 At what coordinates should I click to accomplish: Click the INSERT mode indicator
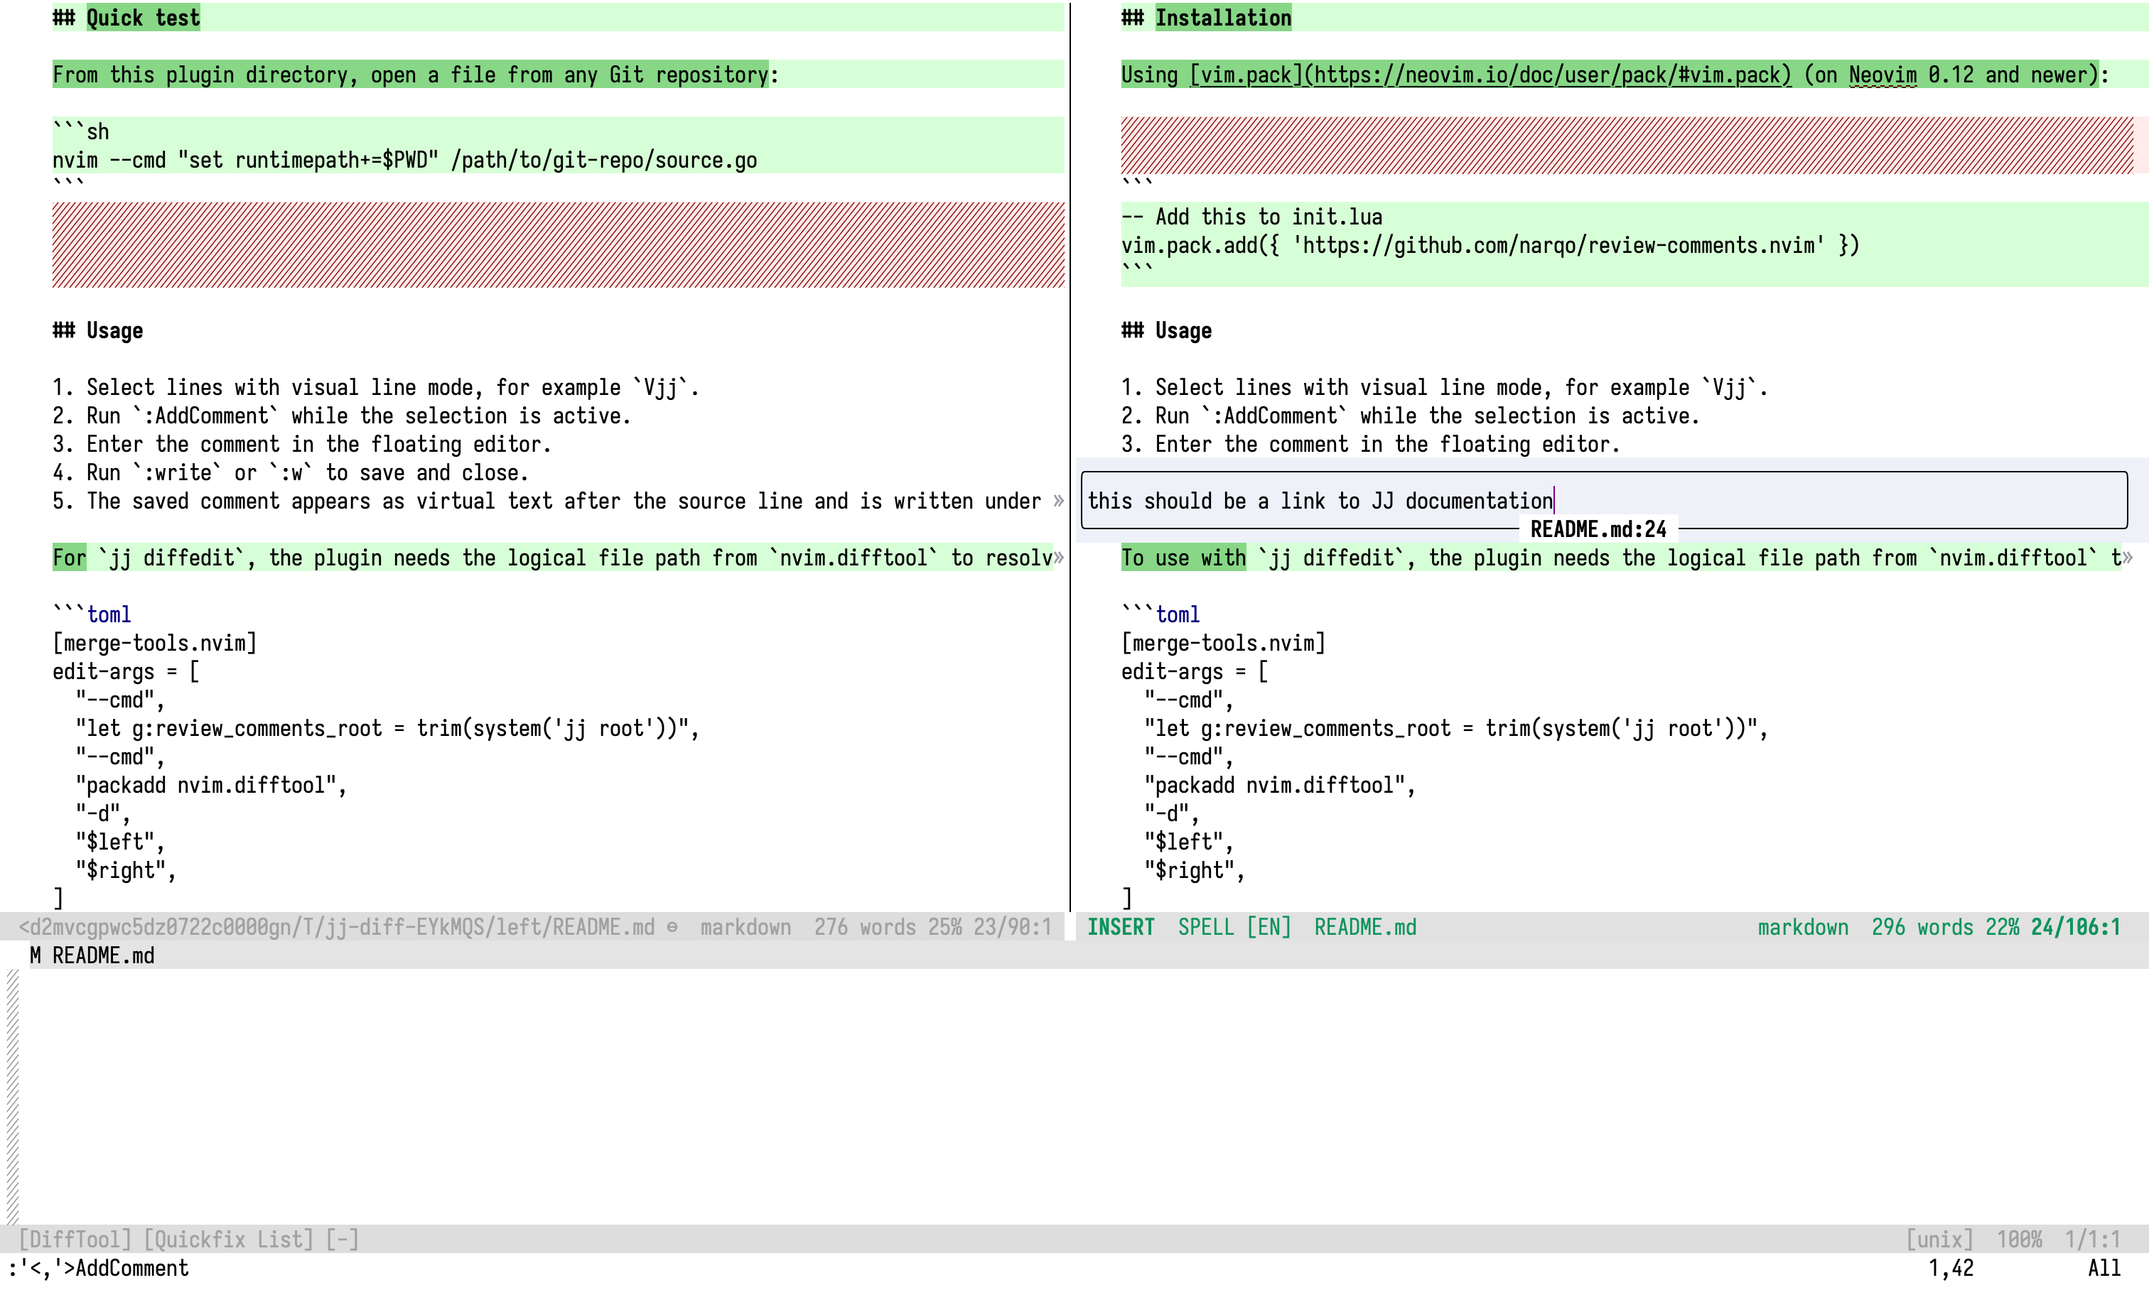pos(1121,928)
